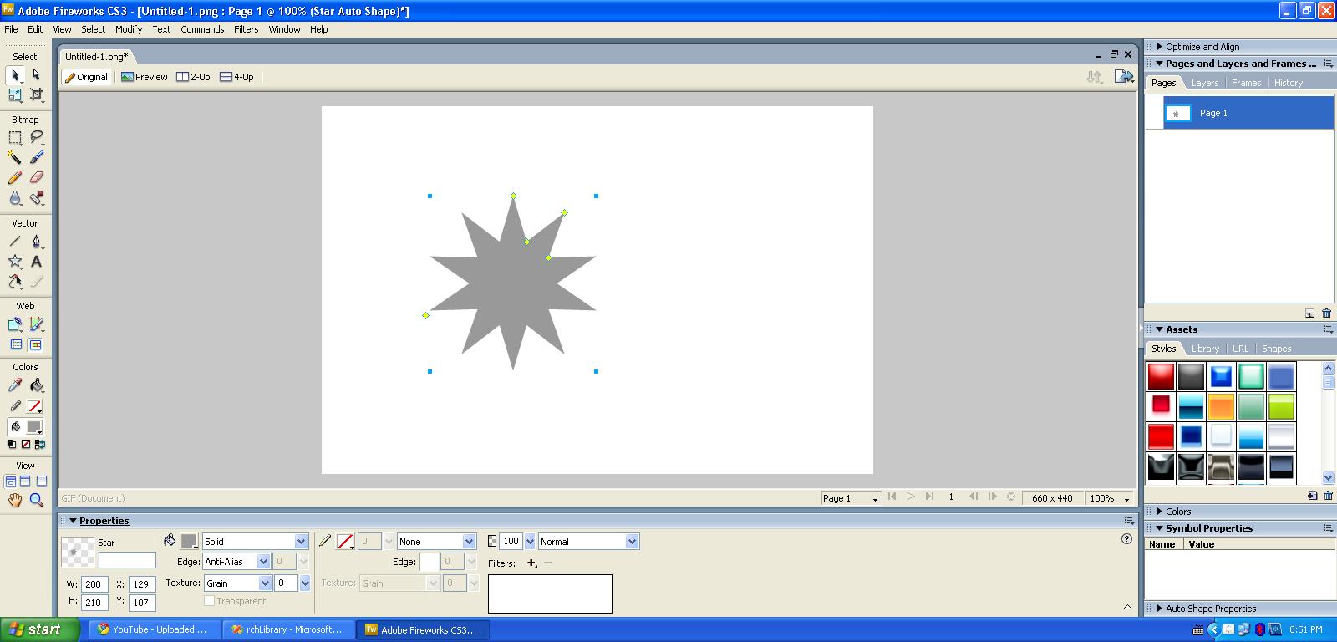Select the Eyedropper tool
Screen dimensions: 1337x642
point(15,385)
